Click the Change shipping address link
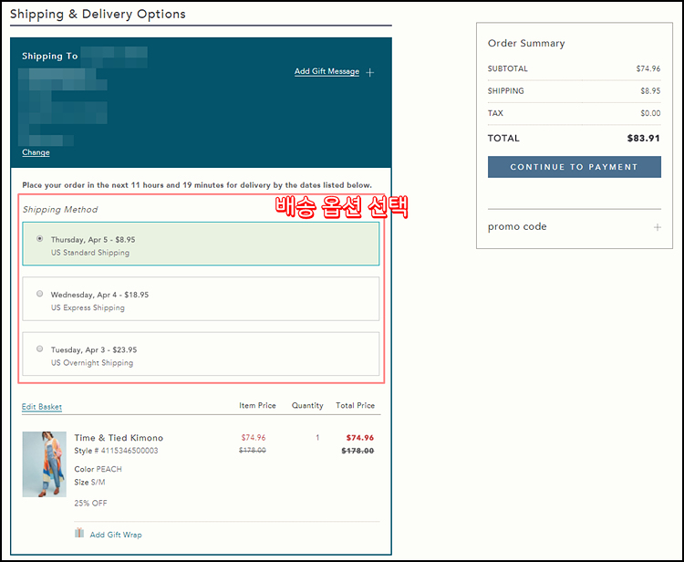This screenshot has height=562, width=684. pyautogui.click(x=36, y=152)
